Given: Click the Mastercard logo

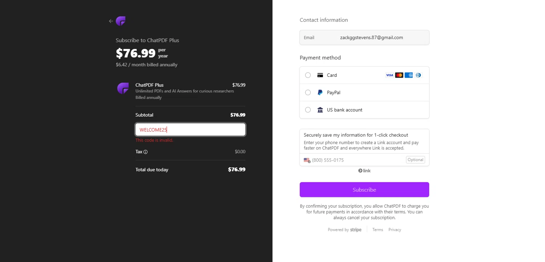Looking at the screenshot, I should click(399, 75).
